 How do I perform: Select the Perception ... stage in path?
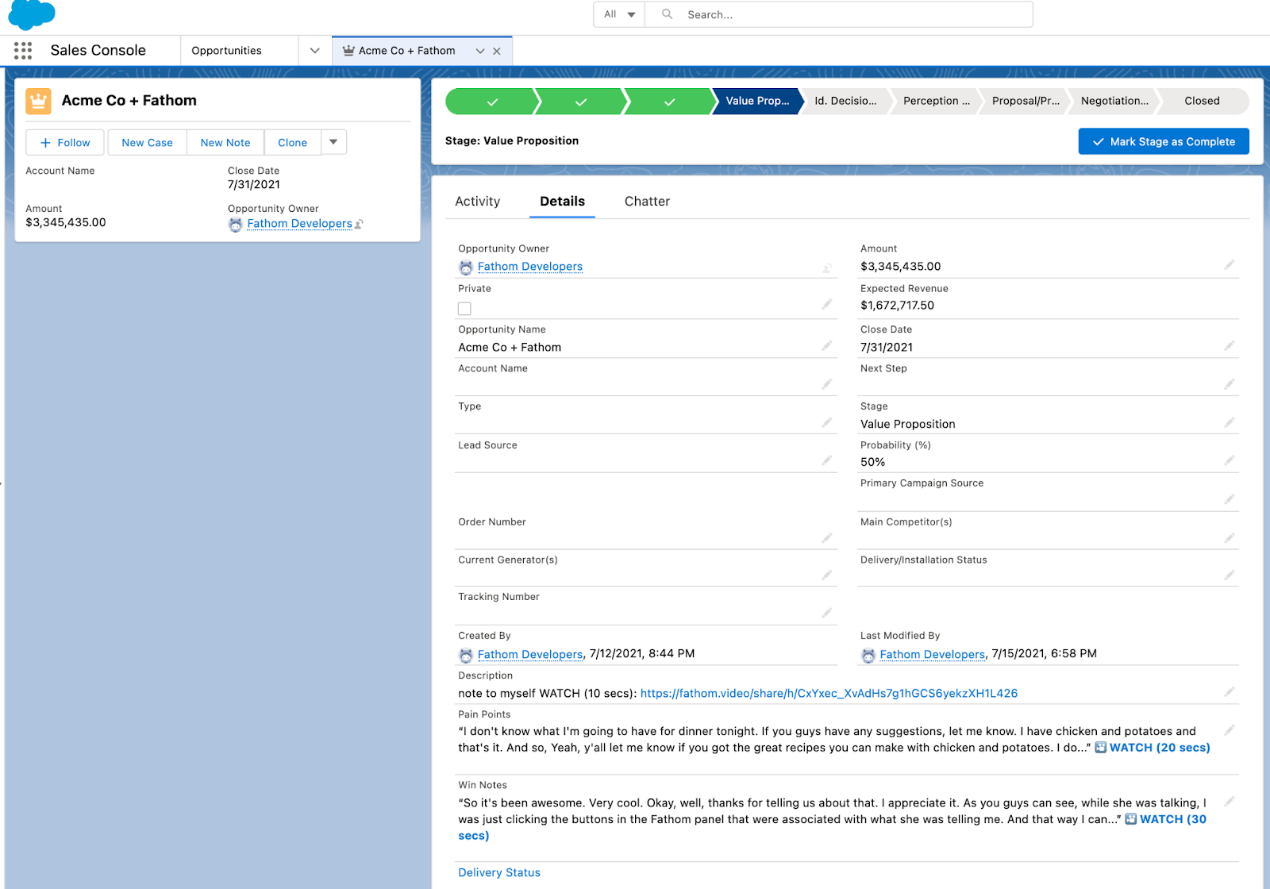coord(936,102)
